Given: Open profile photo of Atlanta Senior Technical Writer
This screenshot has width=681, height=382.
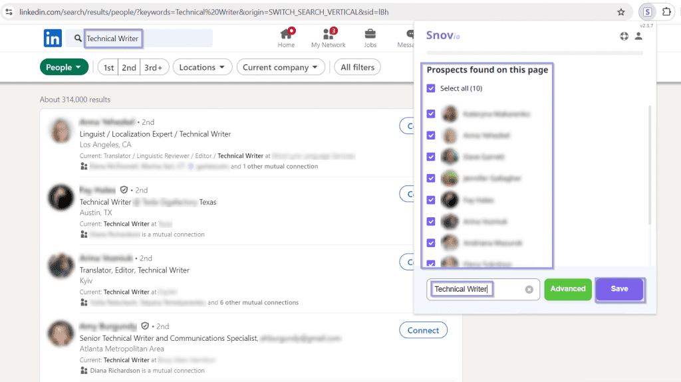Looking at the screenshot, I should pos(61,334).
